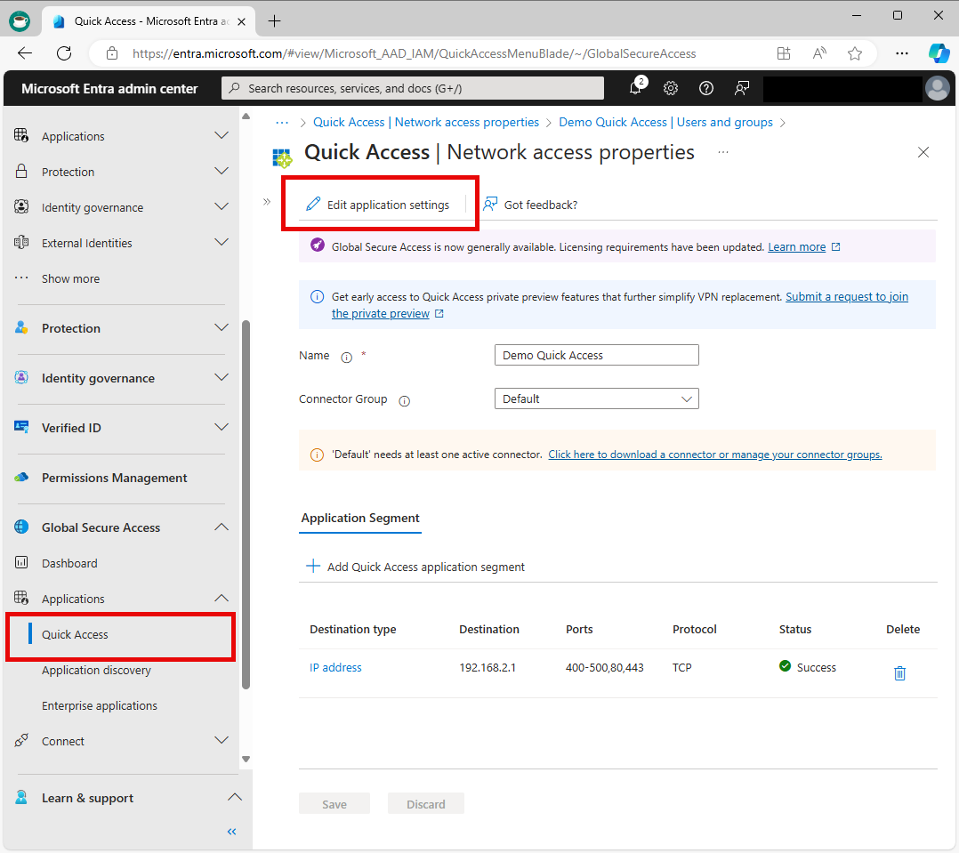This screenshot has width=959, height=853.
Task: Click the feedback icon in portal header
Action: pyautogui.click(x=741, y=88)
